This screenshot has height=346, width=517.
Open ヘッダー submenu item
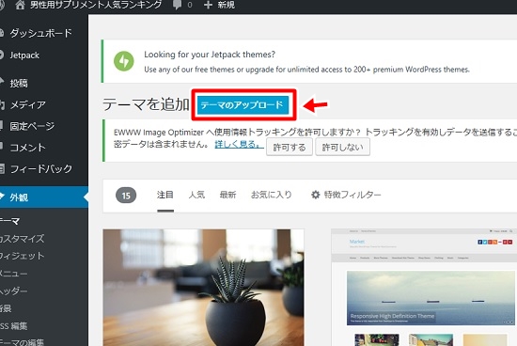[x=13, y=291]
